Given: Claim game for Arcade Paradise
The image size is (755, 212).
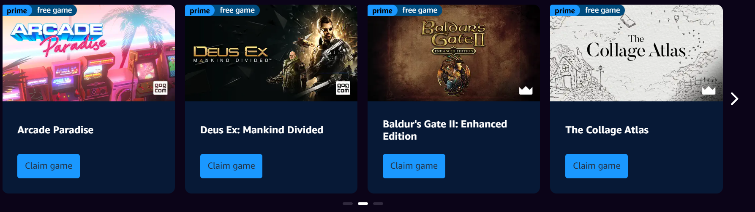Looking at the screenshot, I should 49,166.
